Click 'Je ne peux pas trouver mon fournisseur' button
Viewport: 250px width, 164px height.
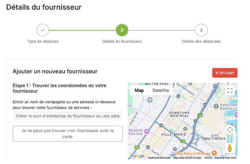click(x=67, y=133)
